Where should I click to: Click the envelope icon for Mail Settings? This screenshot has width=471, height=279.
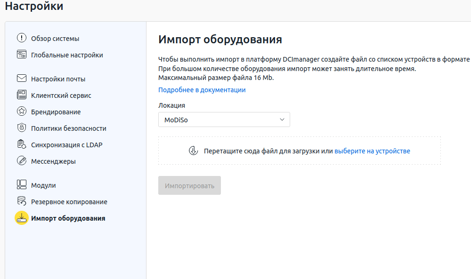22,79
